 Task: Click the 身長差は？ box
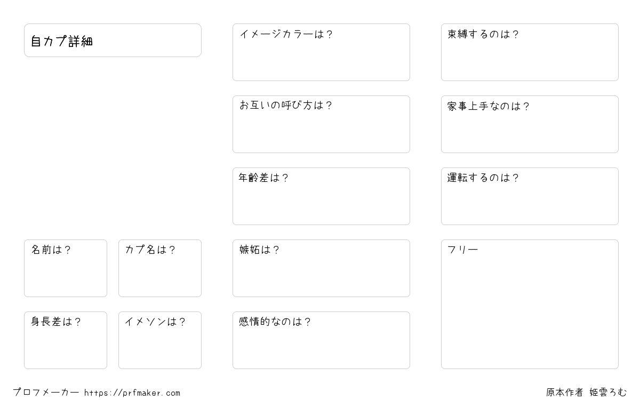tap(66, 340)
